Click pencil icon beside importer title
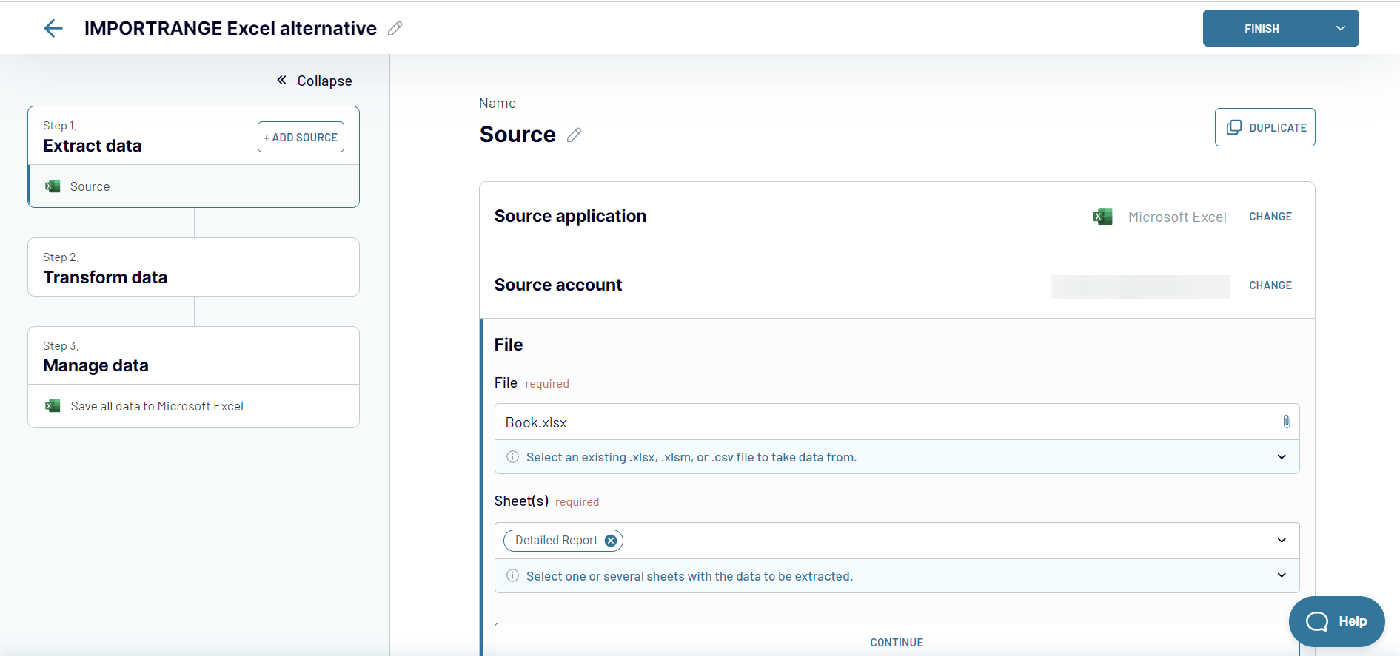 pos(395,29)
